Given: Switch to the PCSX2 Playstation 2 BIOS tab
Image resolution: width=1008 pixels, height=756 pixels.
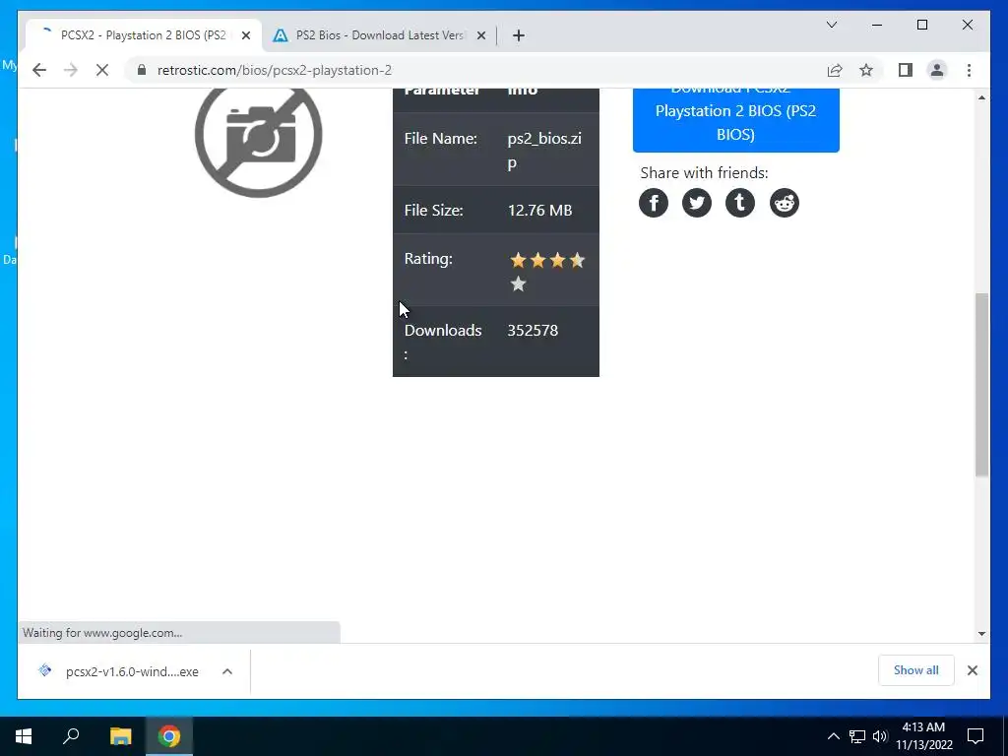Looking at the screenshot, I should [x=144, y=35].
